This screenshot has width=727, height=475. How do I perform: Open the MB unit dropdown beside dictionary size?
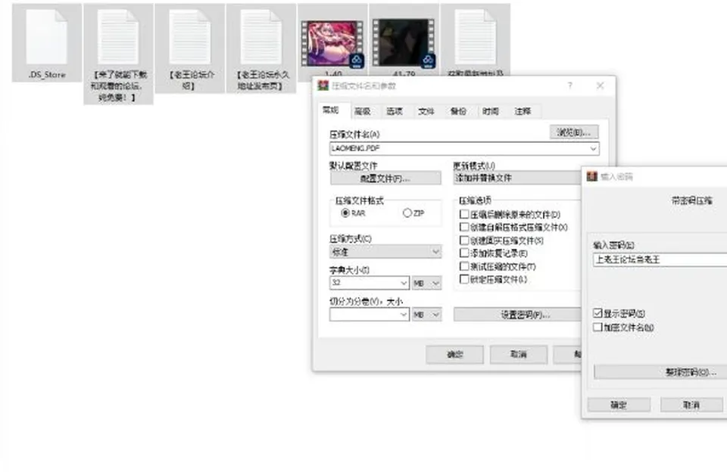(426, 283)
